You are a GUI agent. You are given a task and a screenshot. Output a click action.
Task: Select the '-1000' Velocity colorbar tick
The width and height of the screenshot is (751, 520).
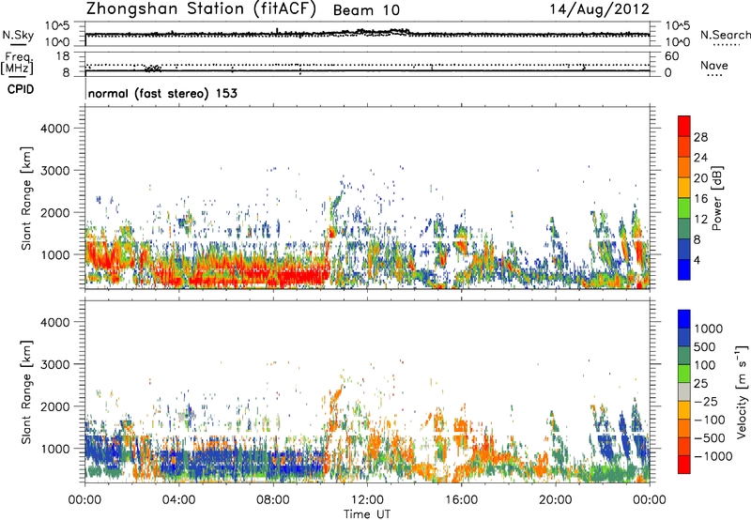tap(713, 456)
